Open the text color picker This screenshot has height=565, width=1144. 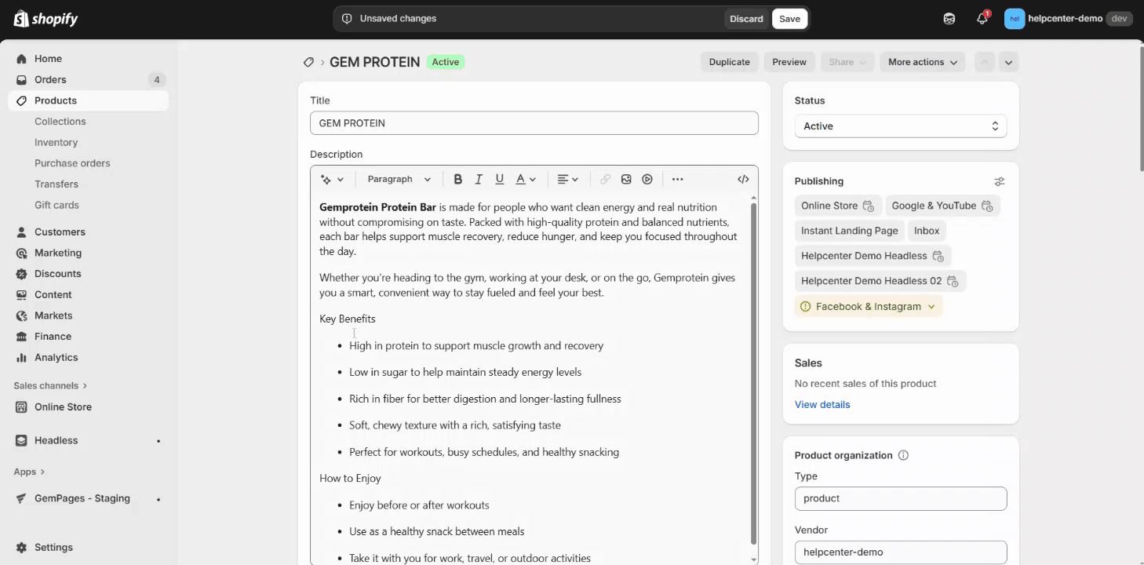click(525, 179)
